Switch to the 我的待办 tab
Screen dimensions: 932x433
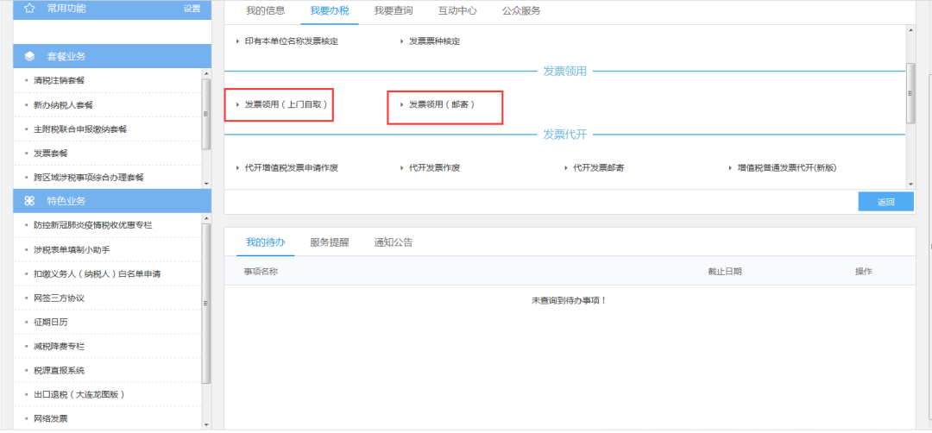(266, 242)
